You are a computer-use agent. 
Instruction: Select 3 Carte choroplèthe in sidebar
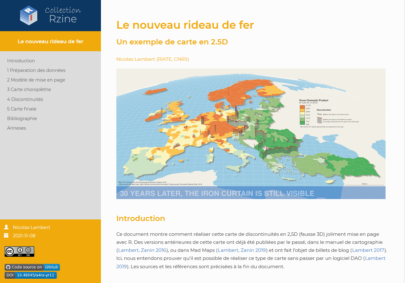[x=29, y=89]
